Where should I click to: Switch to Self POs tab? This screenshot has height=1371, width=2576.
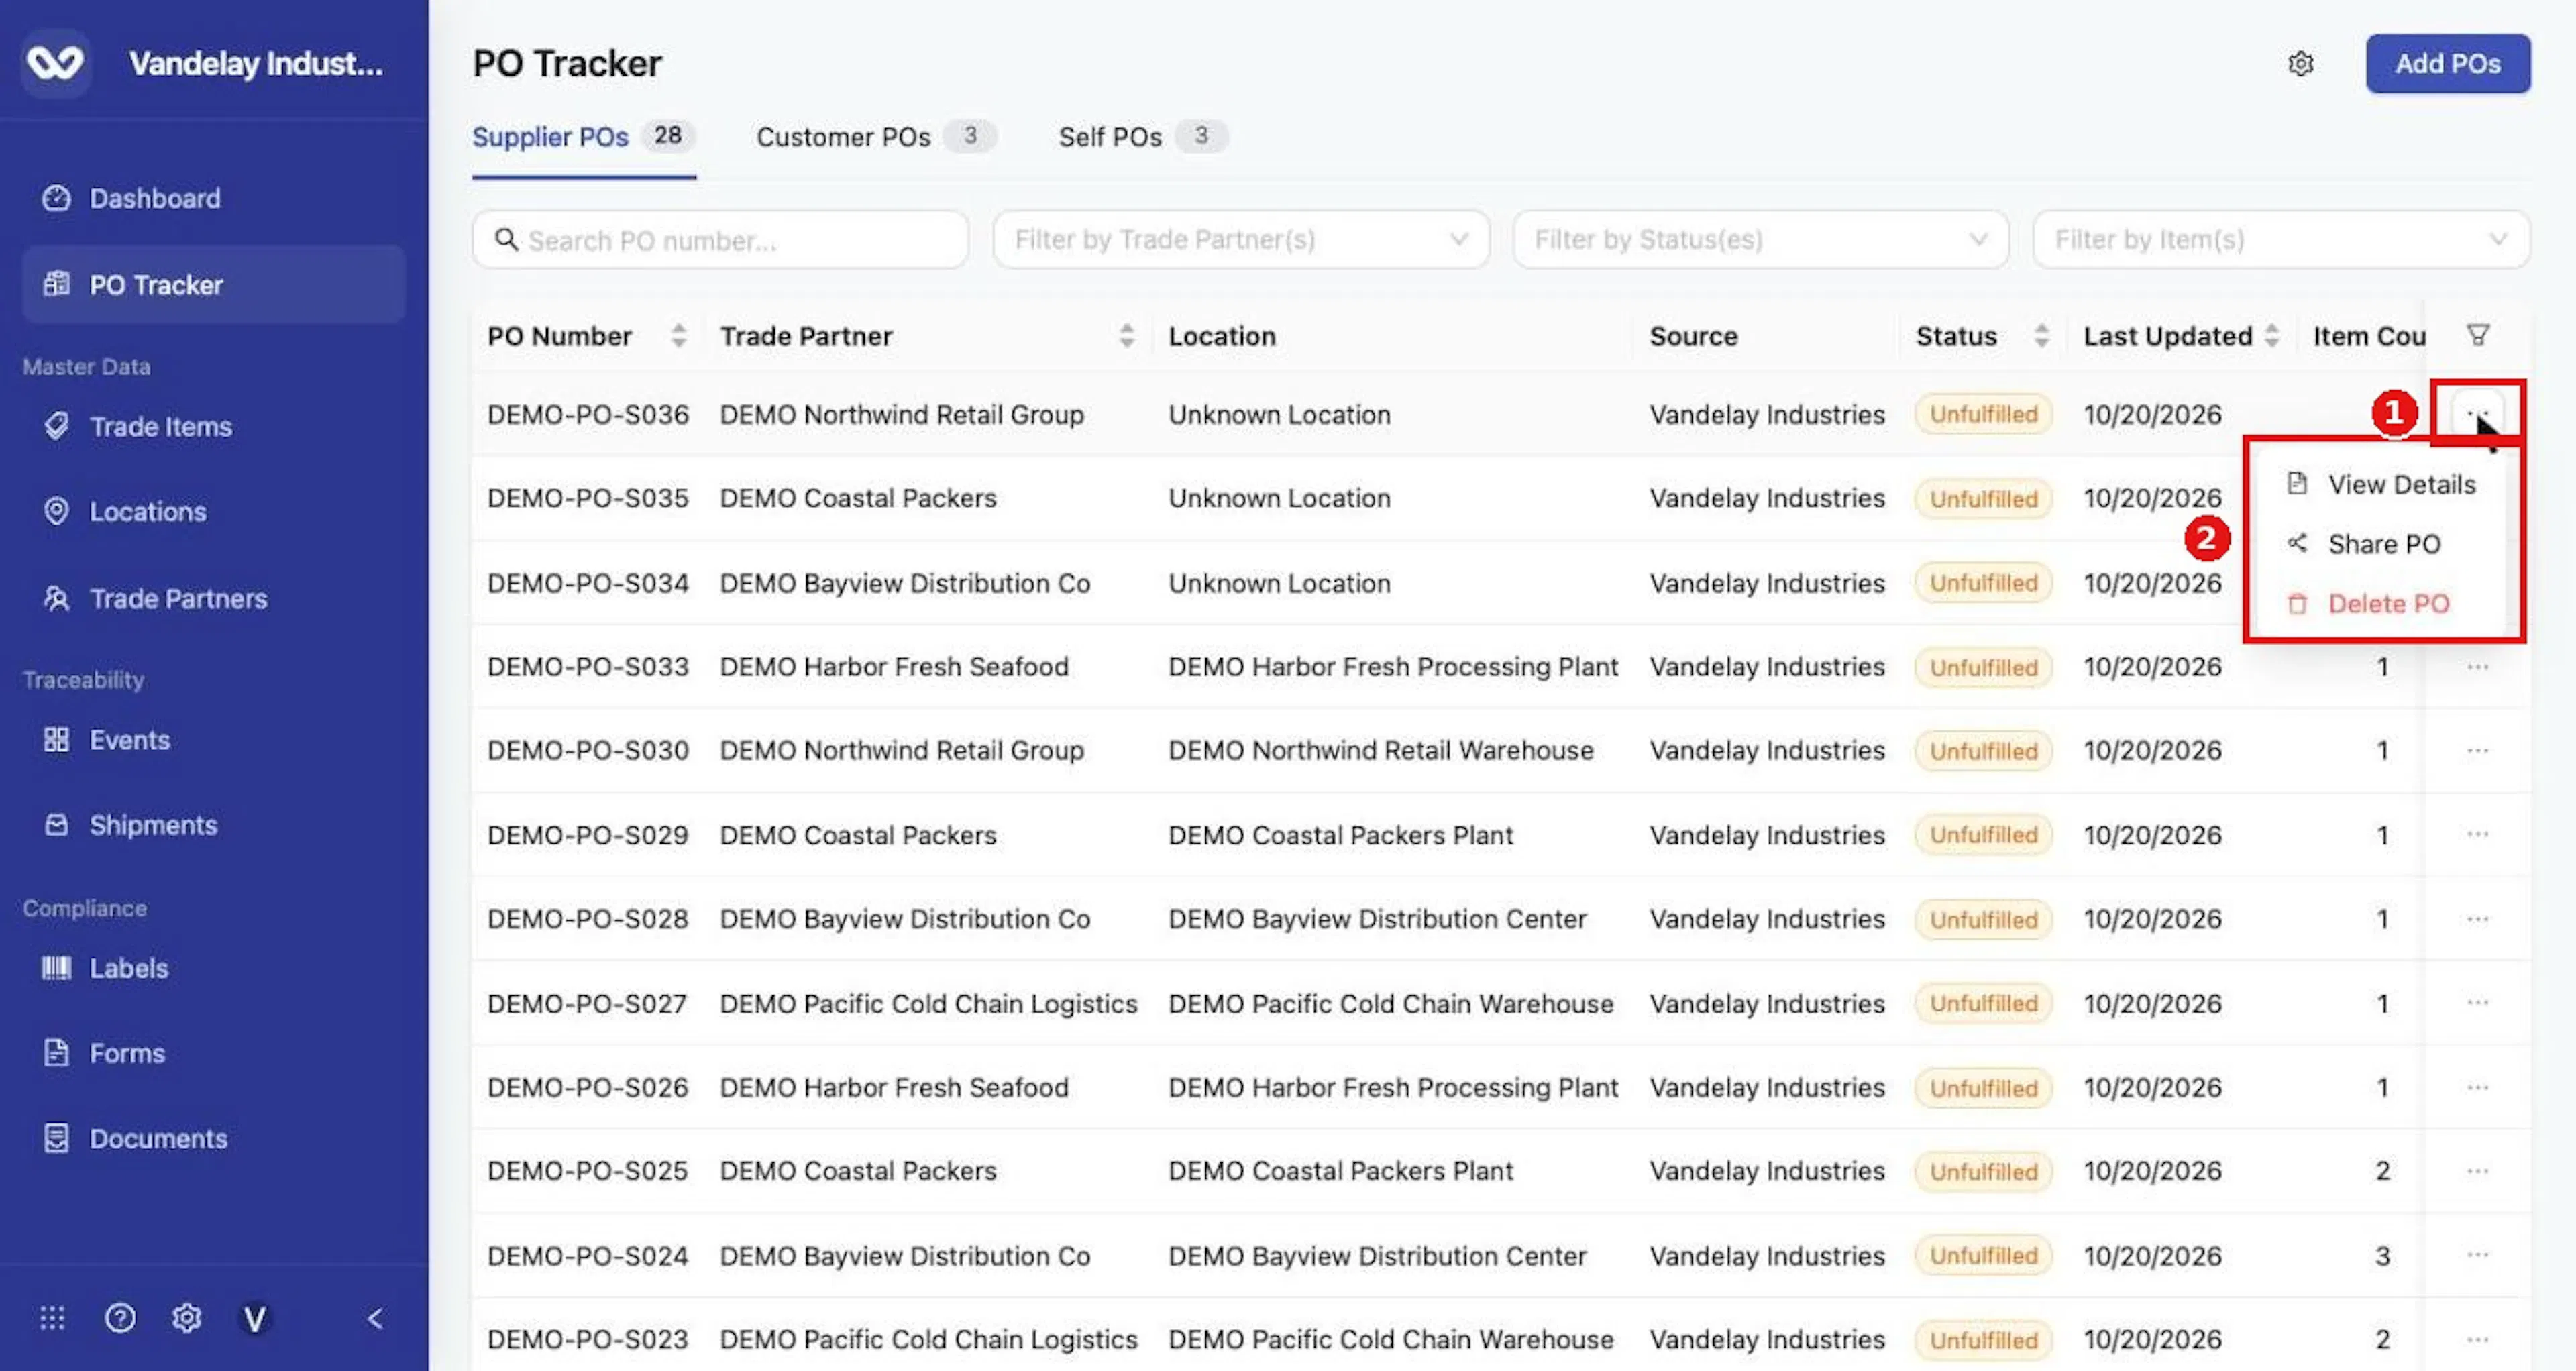pos(1143,137)
